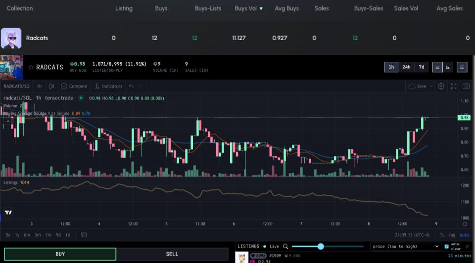
Task: Select the 1h stats timeframe
Action: pos(391,67)
